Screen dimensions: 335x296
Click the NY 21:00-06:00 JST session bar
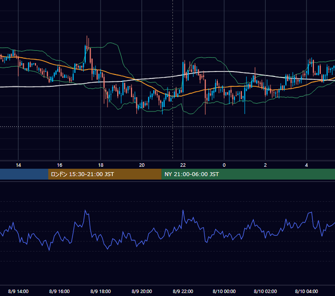(248, 174)
